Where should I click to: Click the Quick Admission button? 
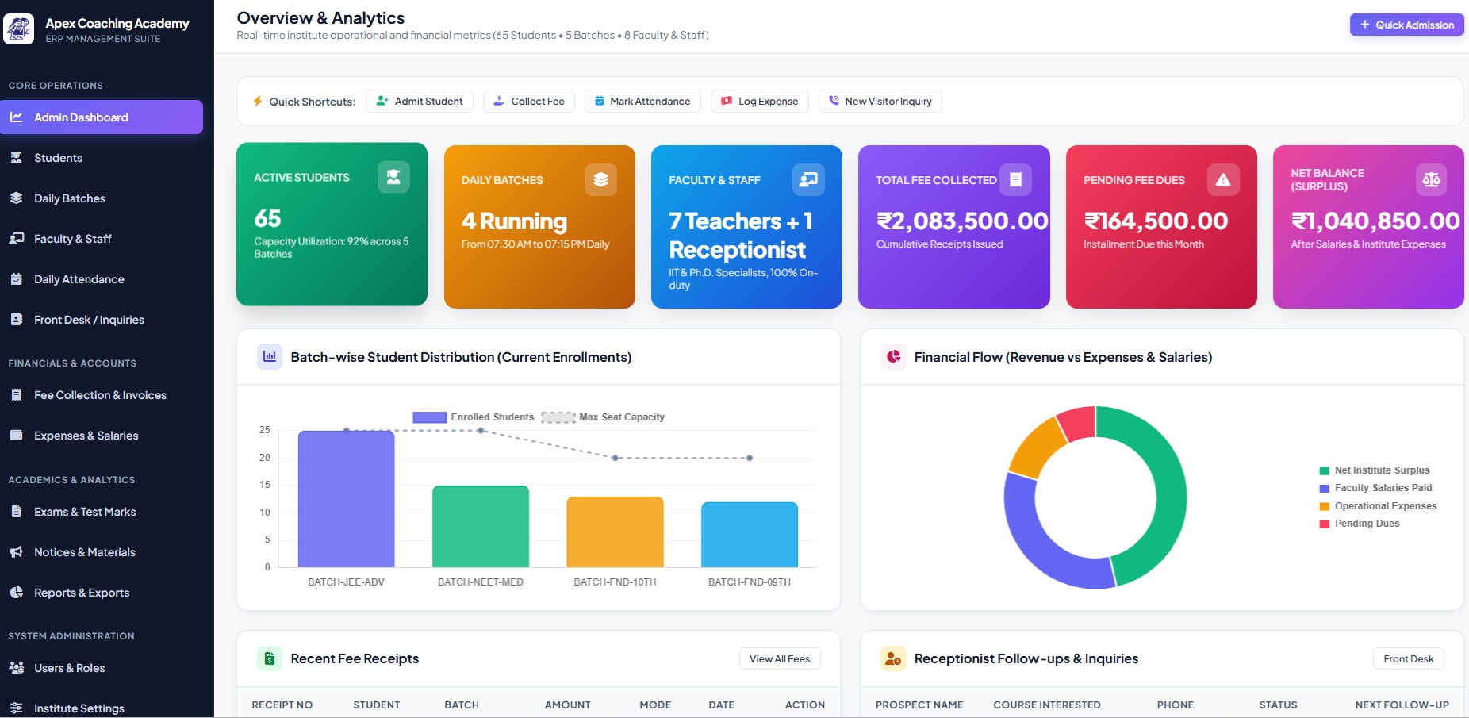pos(1407,25)
